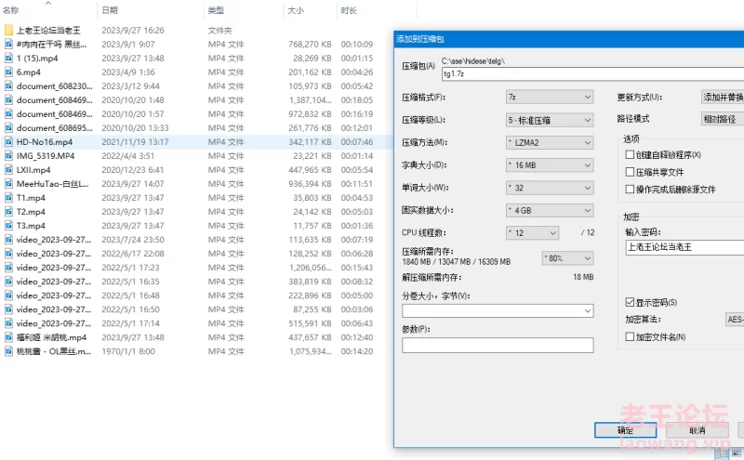Open the 分卷大小 combo box
This screenshot has height=460, width=744.
point(498,310)
